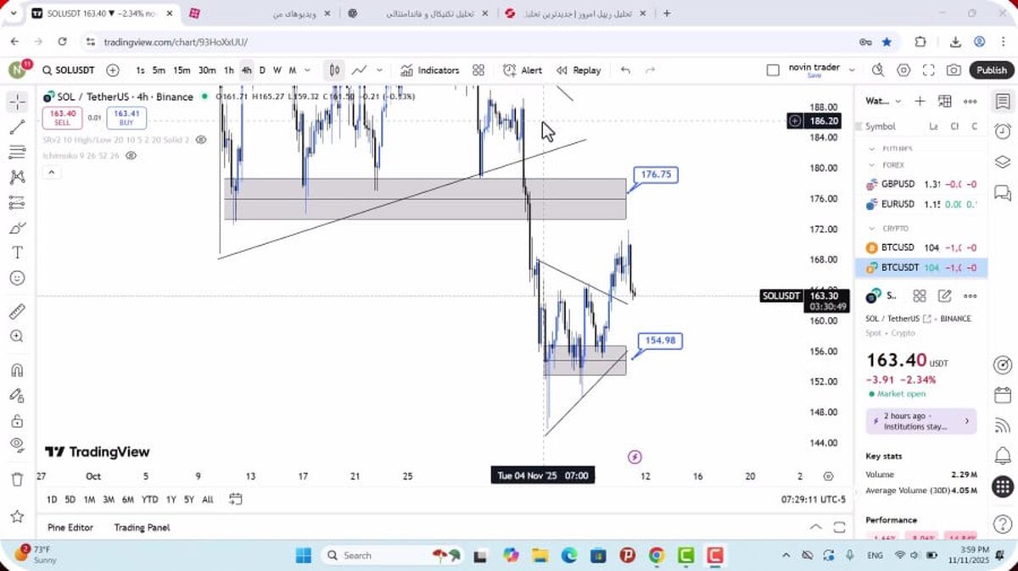The width and height of the screenshot is (1018, 571).
Task: Switch to the daily D timeframe
Action: point(262,70)
